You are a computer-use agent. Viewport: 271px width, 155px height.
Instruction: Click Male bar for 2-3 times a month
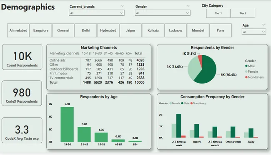pyautogui.click(x=215, y=132)
